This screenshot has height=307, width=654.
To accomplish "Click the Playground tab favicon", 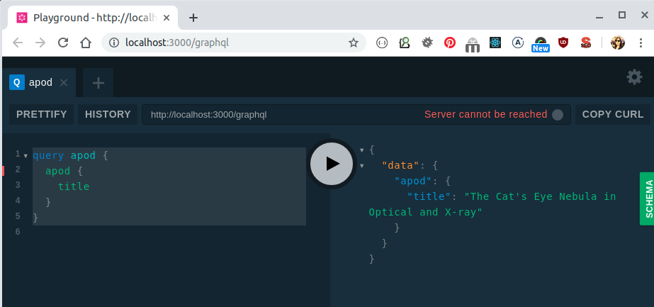I will 22,18.
